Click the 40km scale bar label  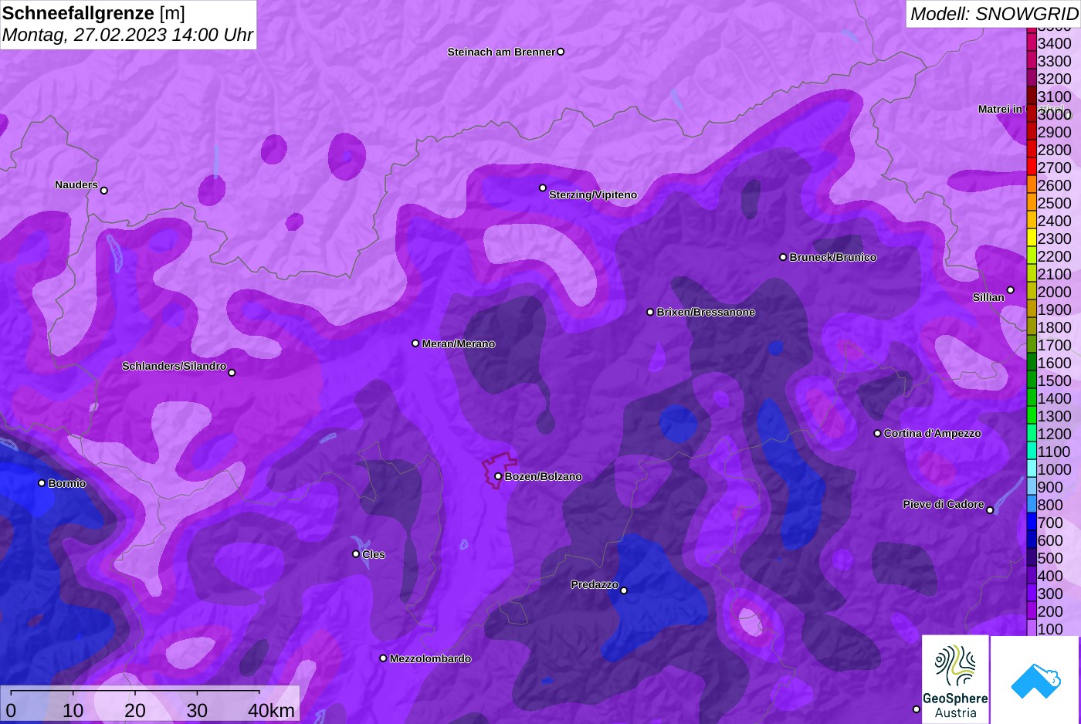click(271, 711)
